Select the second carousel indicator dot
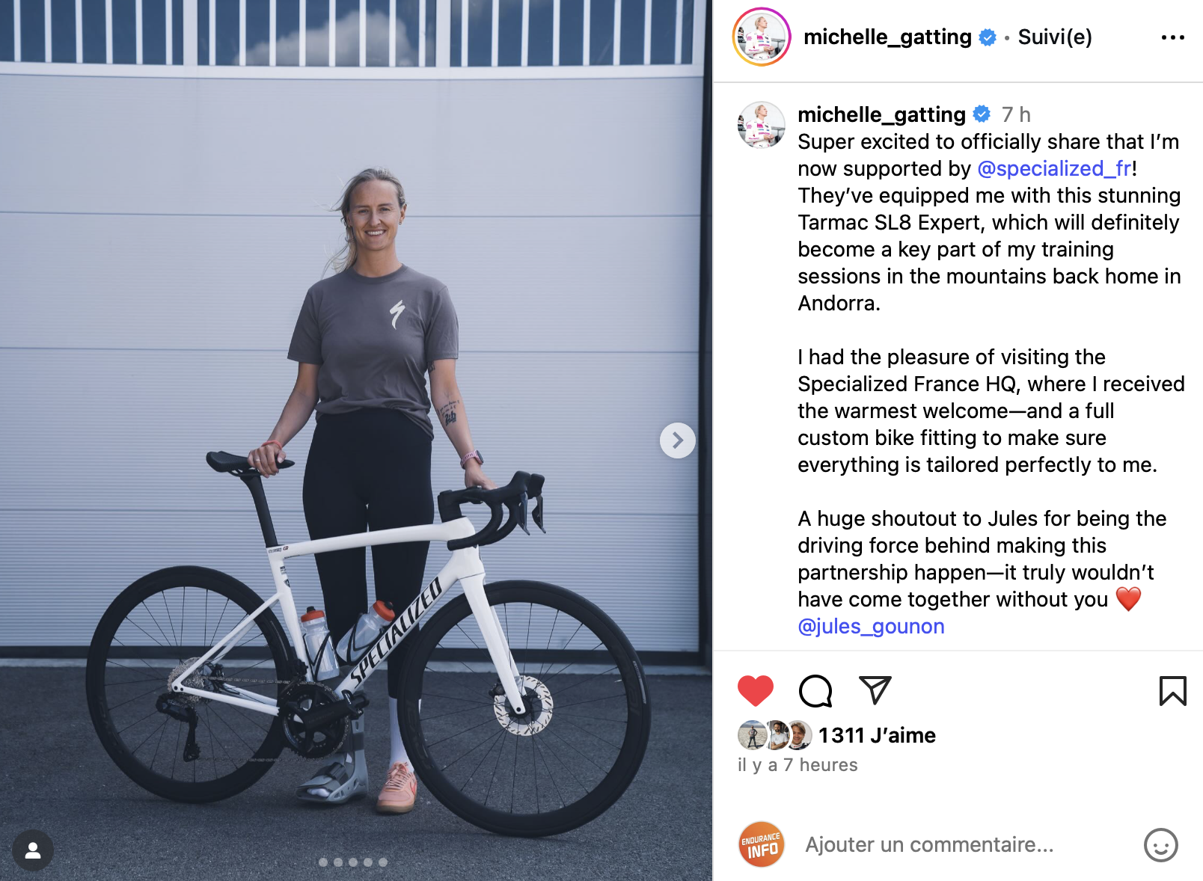This screenshot has width=1203, height=881. (x=338, y=862)
